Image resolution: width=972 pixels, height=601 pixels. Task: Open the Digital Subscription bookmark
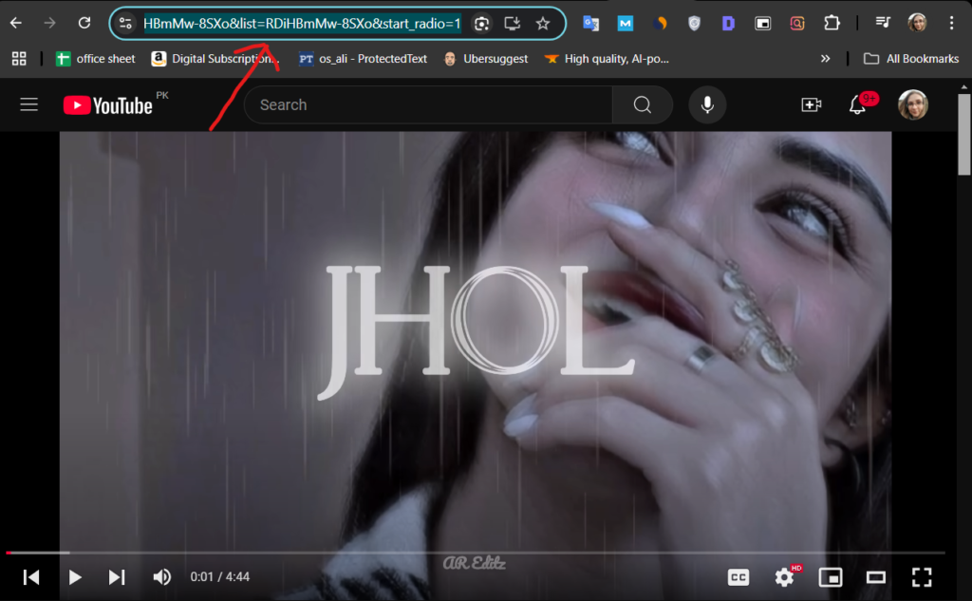[x=215, y=59]
